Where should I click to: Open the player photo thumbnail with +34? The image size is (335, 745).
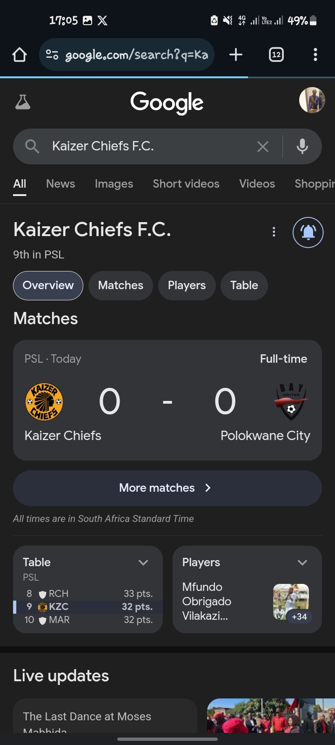(291, 602)
